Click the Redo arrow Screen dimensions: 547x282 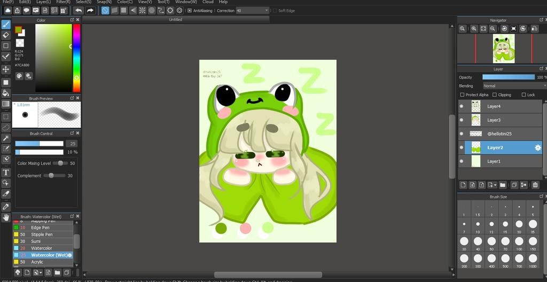90,11
